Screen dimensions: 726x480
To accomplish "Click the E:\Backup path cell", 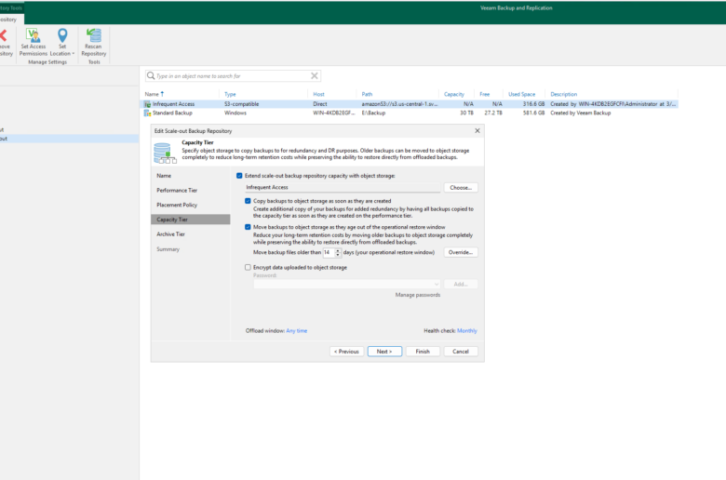I will [373, 113].
